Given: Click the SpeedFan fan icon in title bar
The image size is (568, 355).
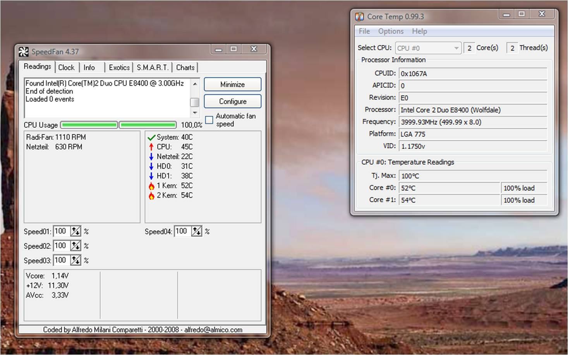Looking at the screenshot, I should click(x=24, y=52).
